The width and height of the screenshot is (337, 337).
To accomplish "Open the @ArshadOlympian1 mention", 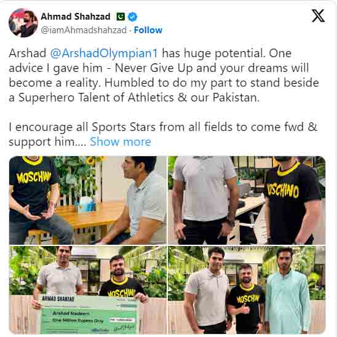I will click(x=105, y=54).
